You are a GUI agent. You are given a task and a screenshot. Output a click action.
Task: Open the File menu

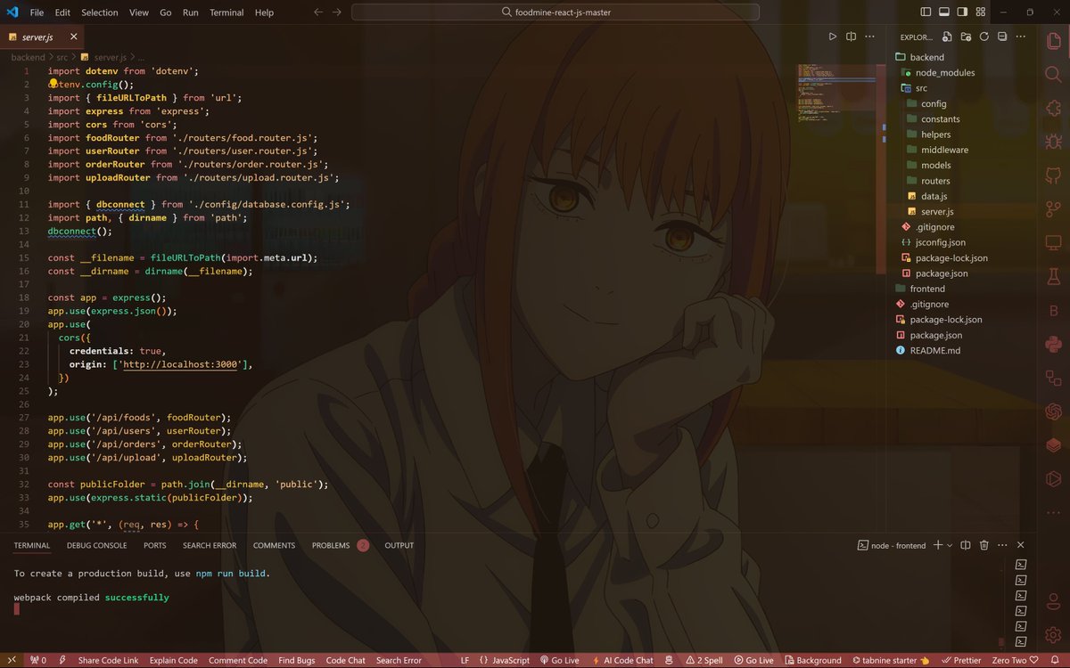[x=37, y=12]
